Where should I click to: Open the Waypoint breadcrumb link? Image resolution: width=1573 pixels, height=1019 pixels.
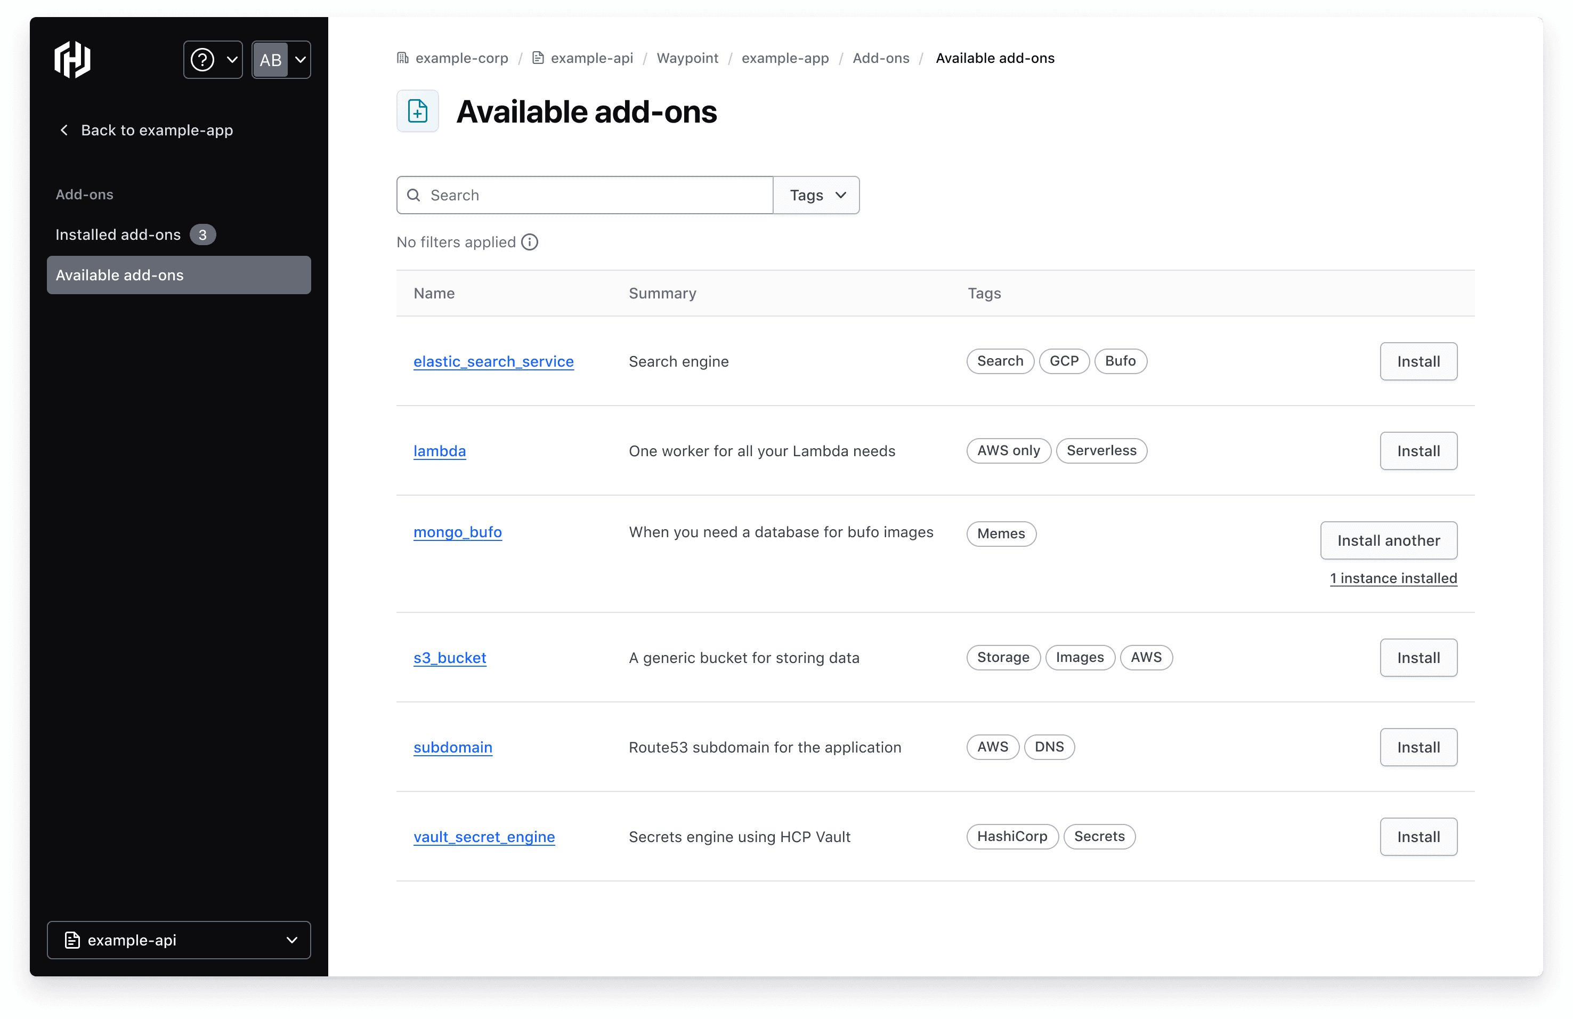coord(687,58)
